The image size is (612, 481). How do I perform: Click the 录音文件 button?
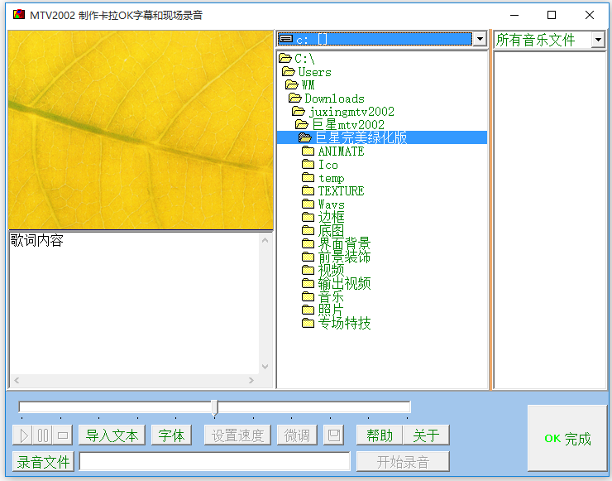pyautogui.click(x=43, y=462)
